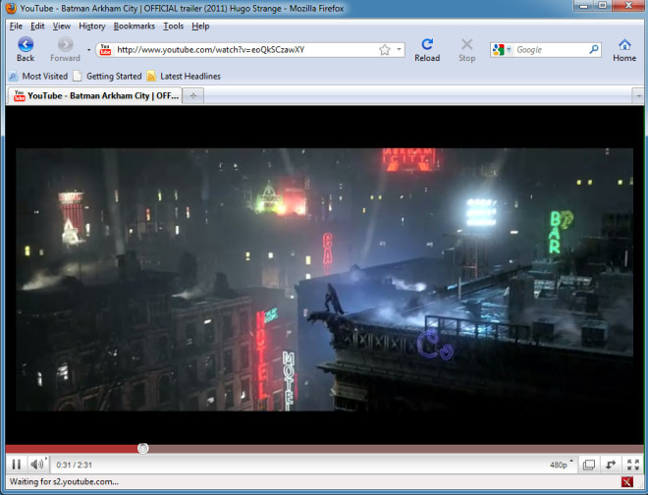The height and width of the screenshot is (495, 648).
Task: Click the Google search input field
Action: tap(551, 50)
